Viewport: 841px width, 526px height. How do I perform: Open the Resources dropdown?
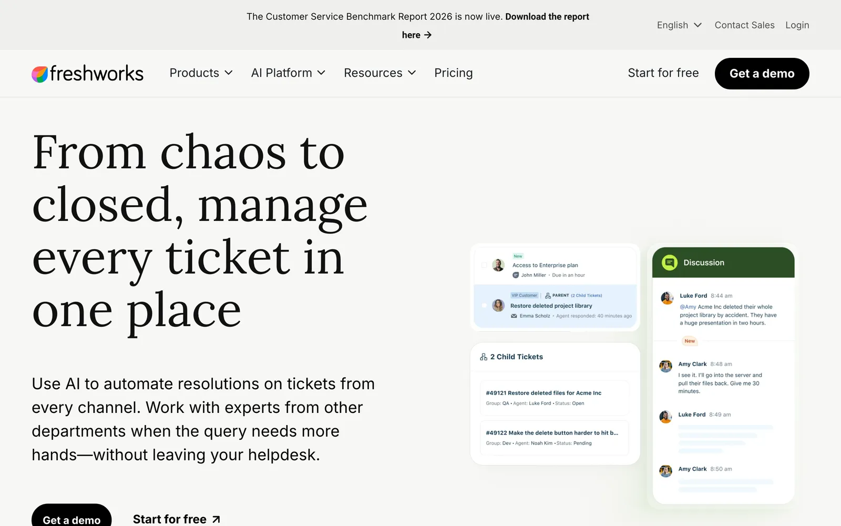(380, 73)
